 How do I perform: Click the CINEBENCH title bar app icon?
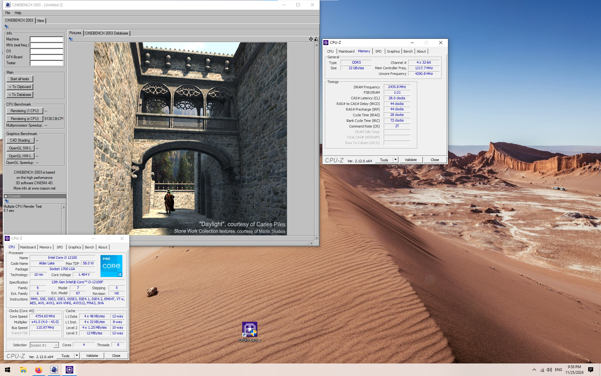click(8, 5)
